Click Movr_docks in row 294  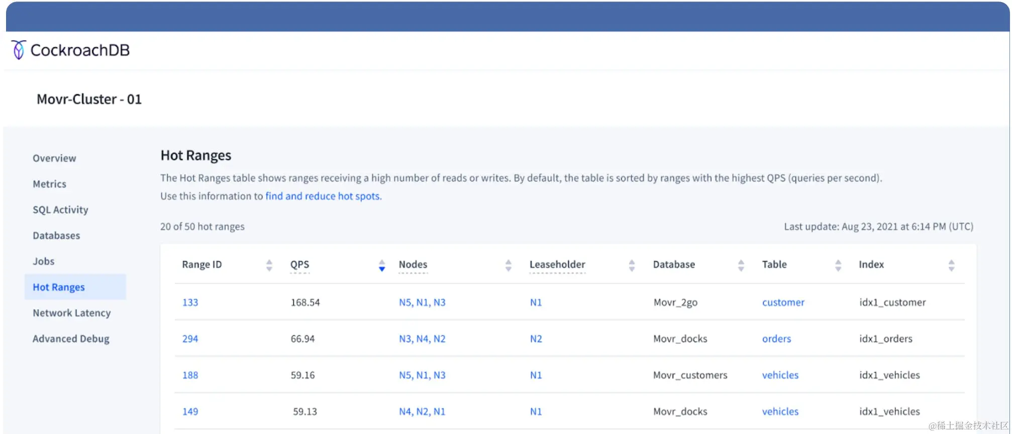click(680, 339)
